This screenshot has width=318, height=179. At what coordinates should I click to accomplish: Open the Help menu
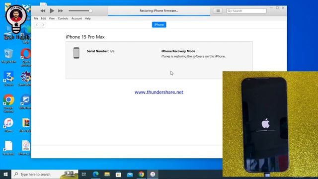[87, 18]
